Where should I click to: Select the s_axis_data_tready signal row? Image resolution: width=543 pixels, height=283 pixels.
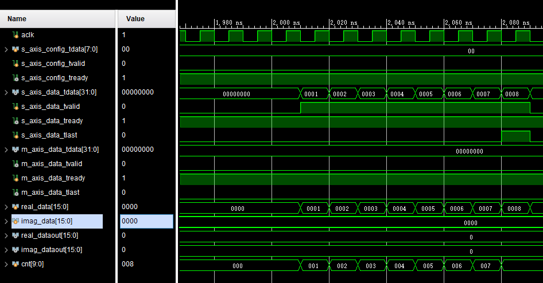pyautogui.click(x=52, y=121)
